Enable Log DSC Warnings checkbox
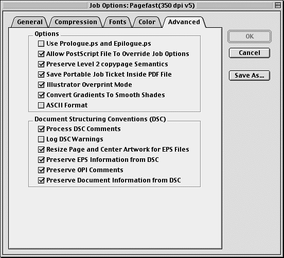The width and height of the screenshot is (284, 258). point(41,139)
